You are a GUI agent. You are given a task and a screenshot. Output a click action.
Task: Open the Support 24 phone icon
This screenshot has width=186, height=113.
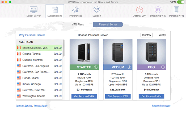96,10
